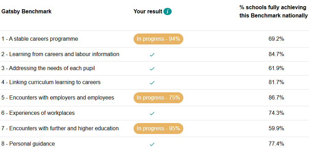Open the Personal guidance benchmark row
This screenshot has width=309, height=148.
pos(28,144)
